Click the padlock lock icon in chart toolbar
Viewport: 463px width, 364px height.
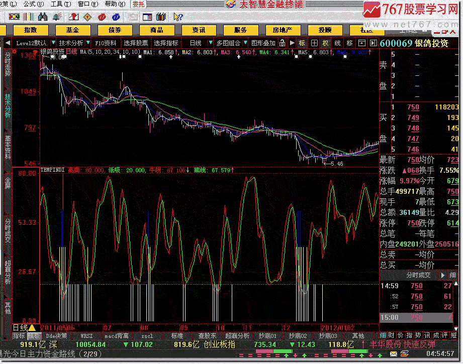coord(283,43)
